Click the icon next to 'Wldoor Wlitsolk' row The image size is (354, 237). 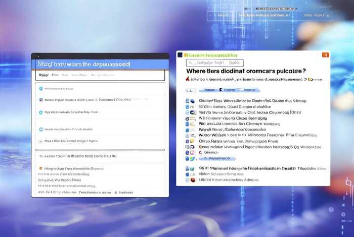(x=187, y=135)
